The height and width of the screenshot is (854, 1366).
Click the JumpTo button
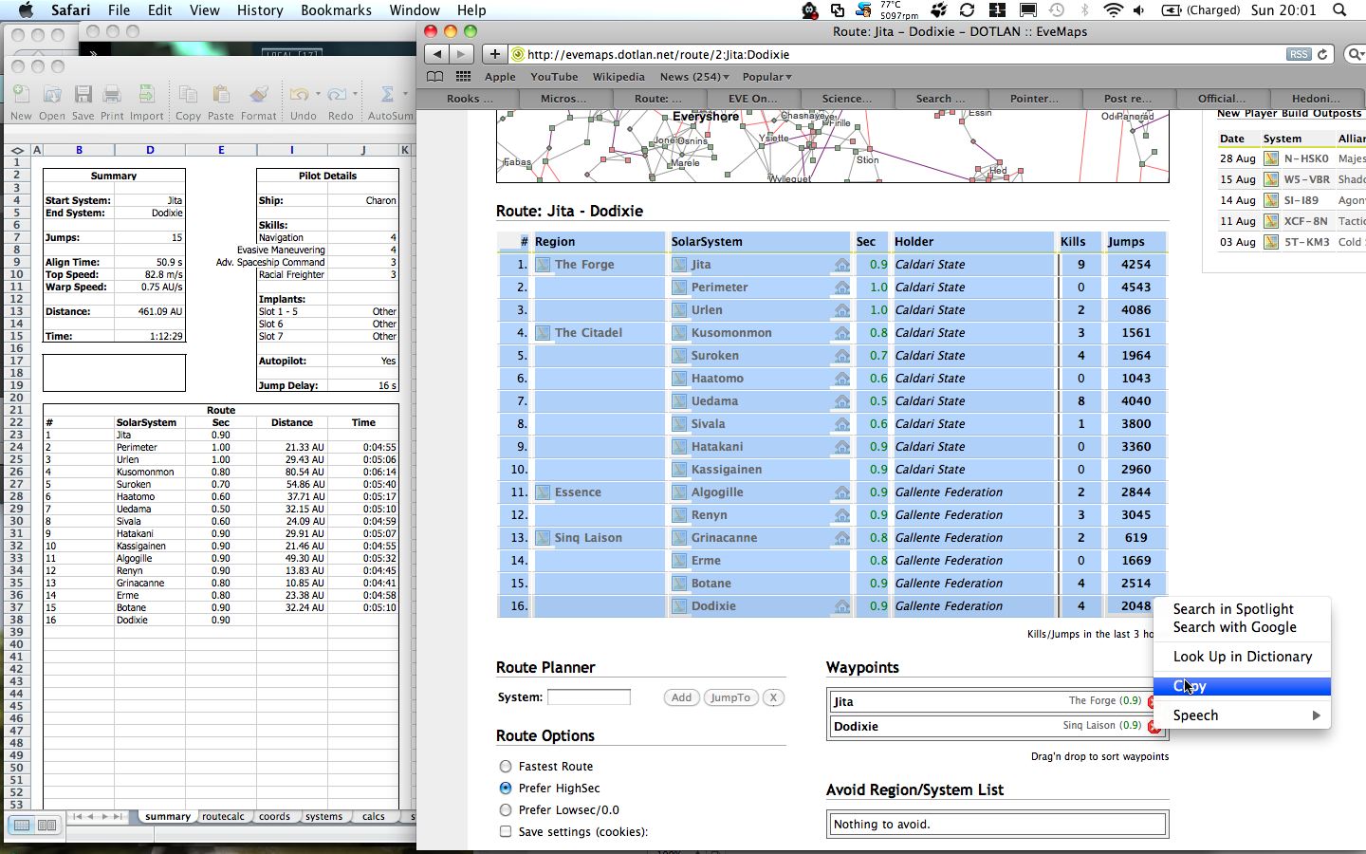pyautogui.click(x=730, y=697)
